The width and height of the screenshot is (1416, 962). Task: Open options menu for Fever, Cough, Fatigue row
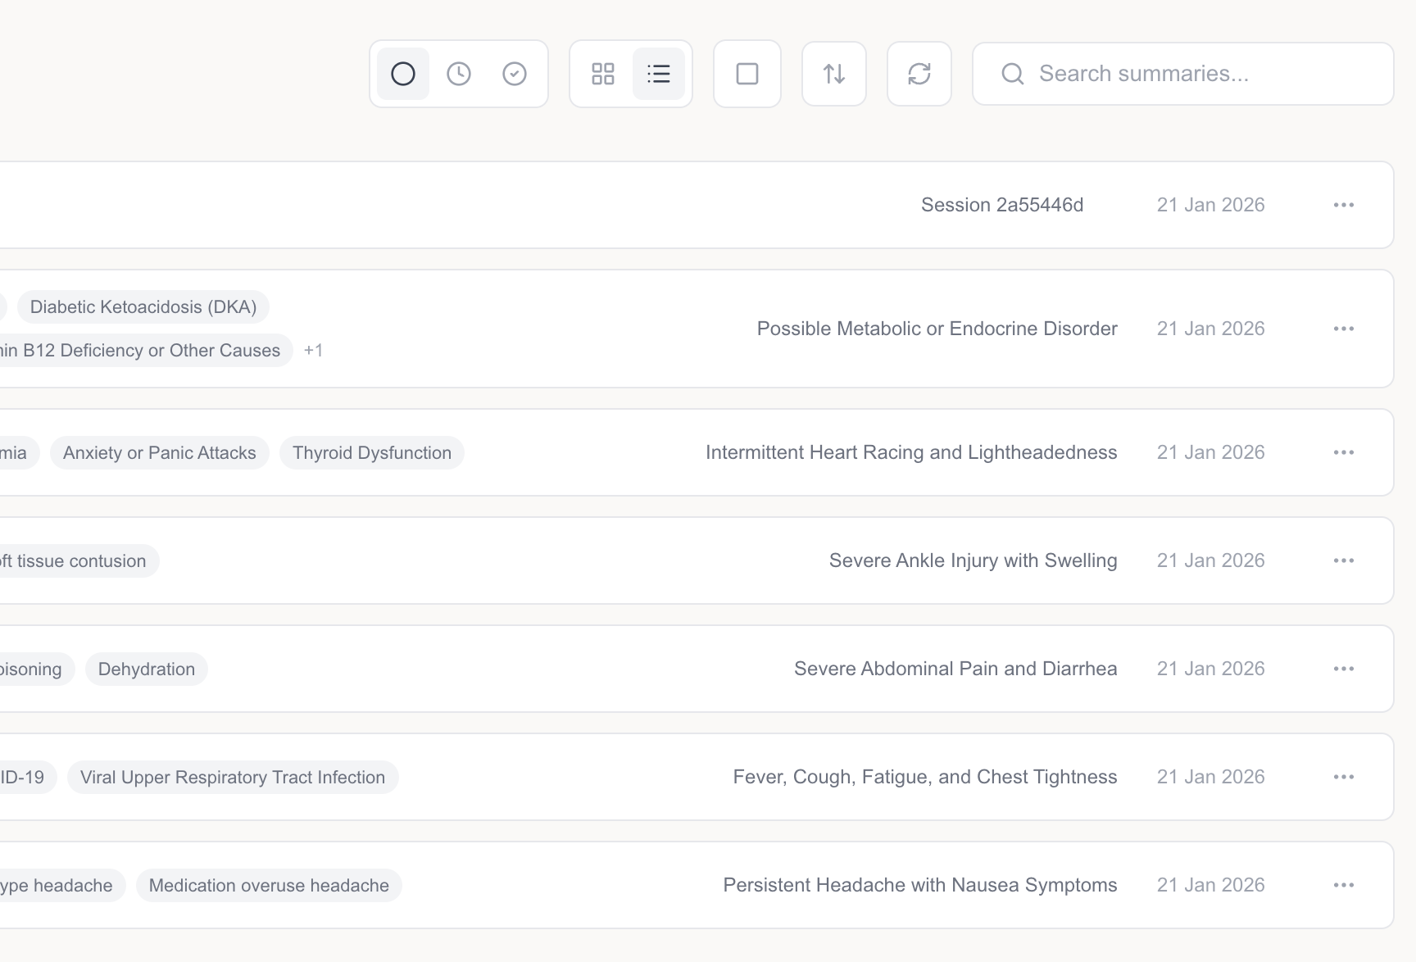[1343, 777]
